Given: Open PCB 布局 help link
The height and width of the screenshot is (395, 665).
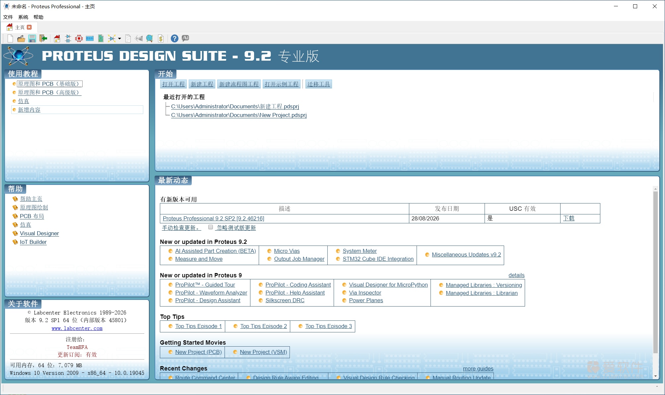Looking at the screenshot, I should click(x=32, y=216).
